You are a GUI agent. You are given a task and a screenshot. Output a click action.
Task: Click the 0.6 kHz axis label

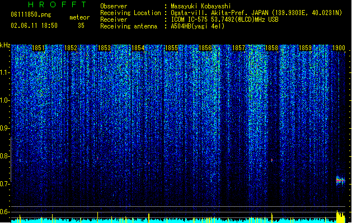(x=5, y=212)
